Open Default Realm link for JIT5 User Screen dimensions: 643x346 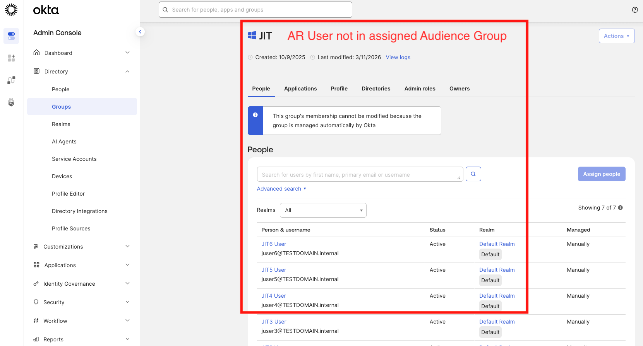click(x=497, y=270)
